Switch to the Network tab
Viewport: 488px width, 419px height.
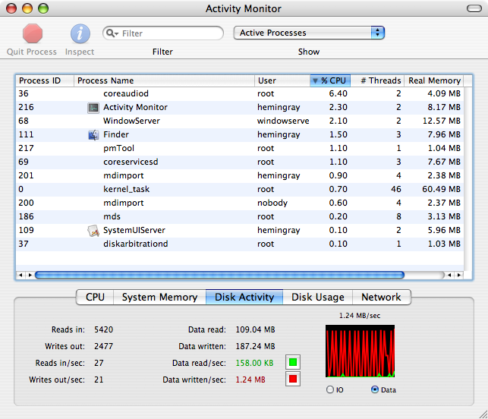click(382, 297)
